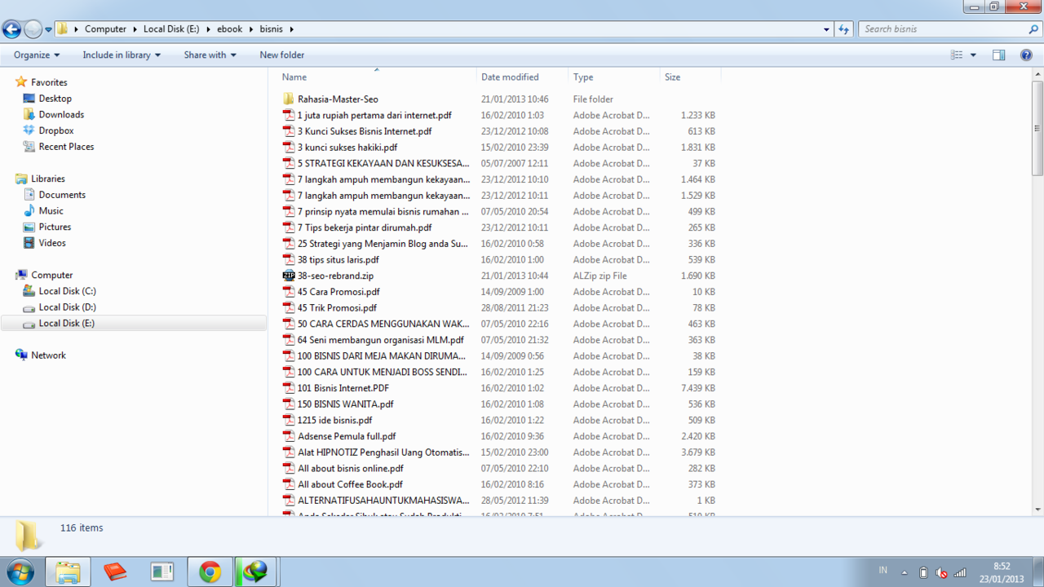1044x587 pixels.
Task: Expand the arrow after Local Disk (E:) breadcrumb
Action: point(208,29)
